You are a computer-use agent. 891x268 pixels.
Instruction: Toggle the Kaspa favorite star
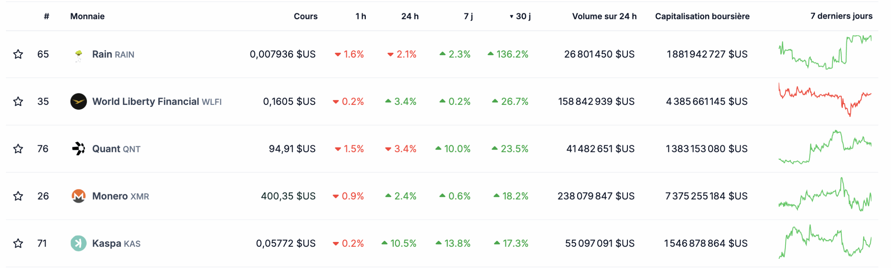tap(18, 243)
